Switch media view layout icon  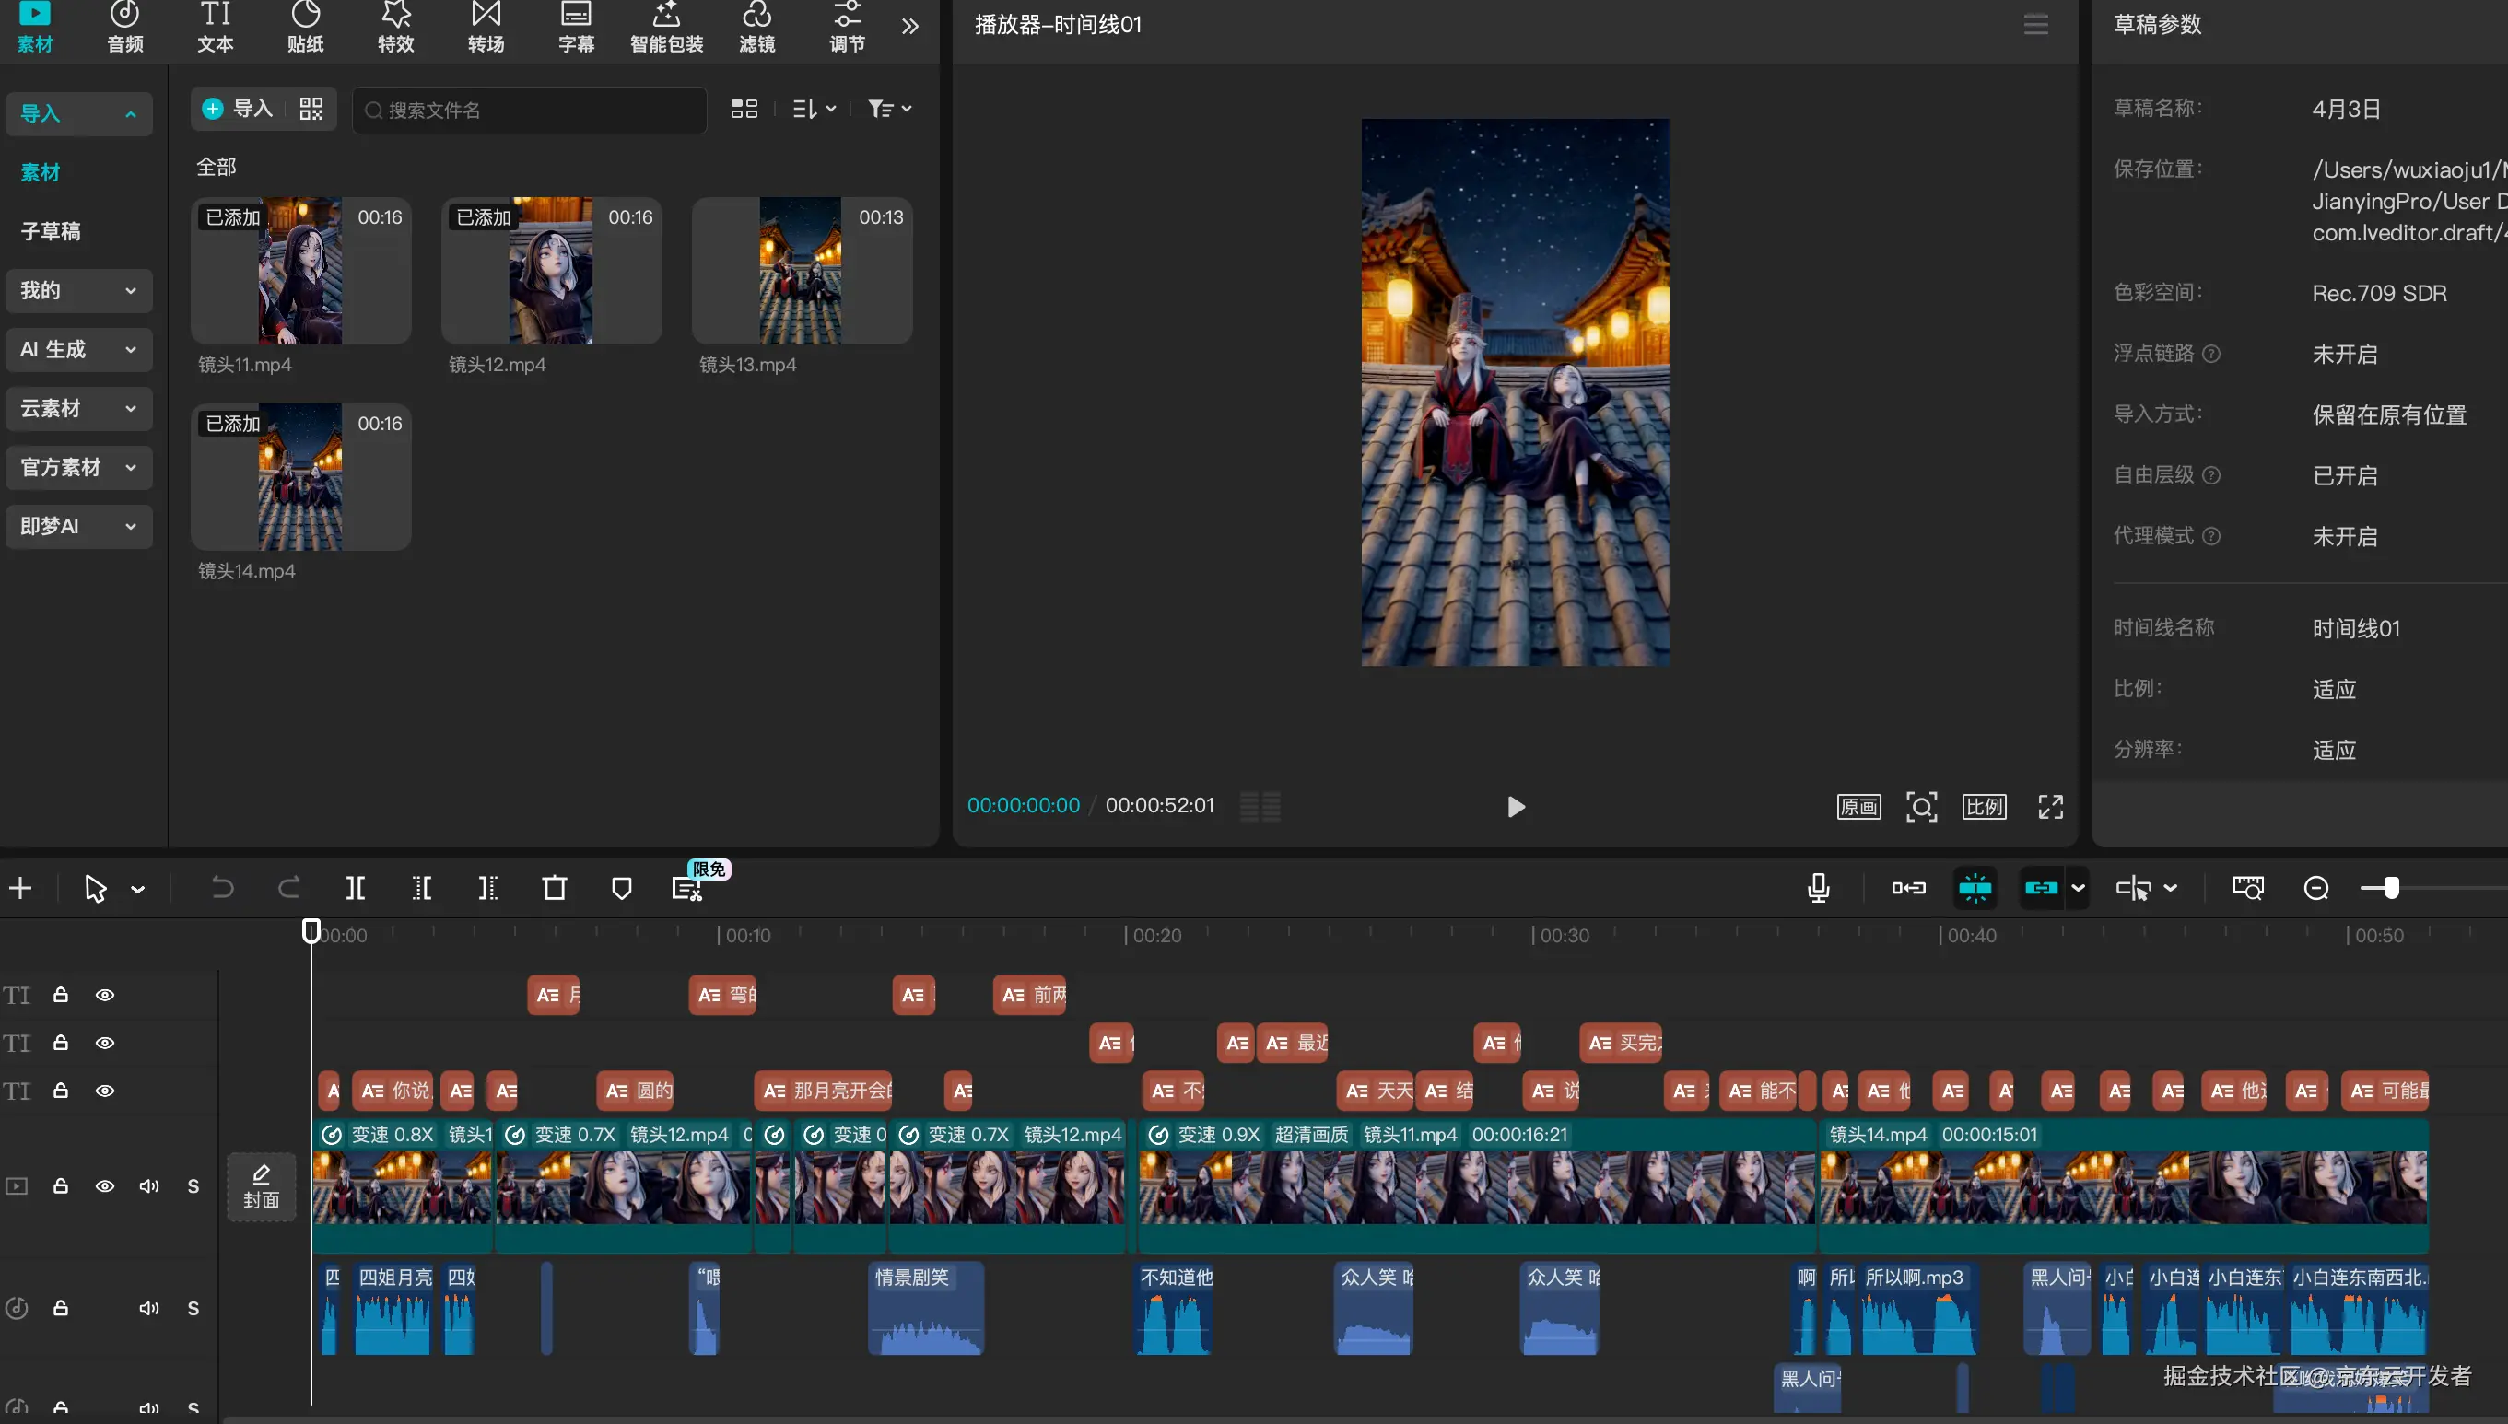click(x=744, y=109)
